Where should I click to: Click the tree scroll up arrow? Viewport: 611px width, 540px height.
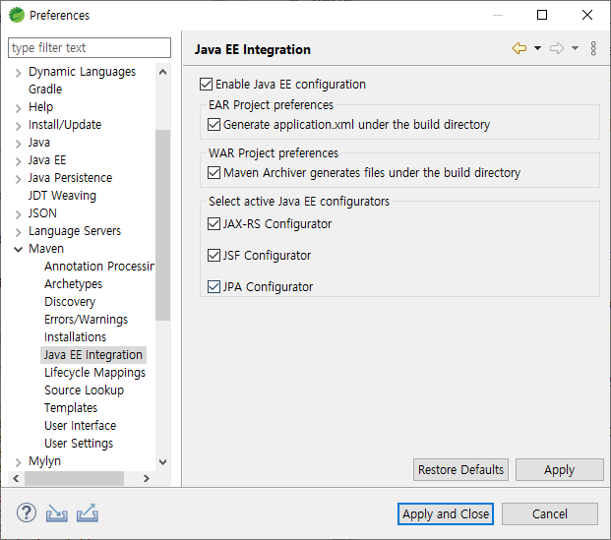[163, 72]
